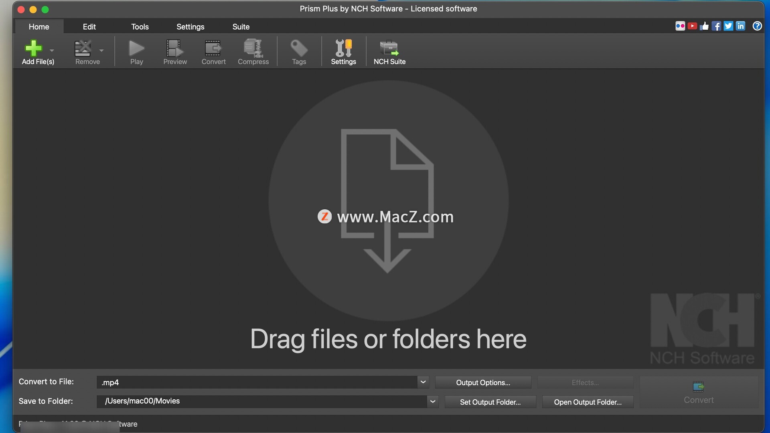This screenshot has width=770, height=433.
Task: Click the green zoom window button
Action: 45,9
